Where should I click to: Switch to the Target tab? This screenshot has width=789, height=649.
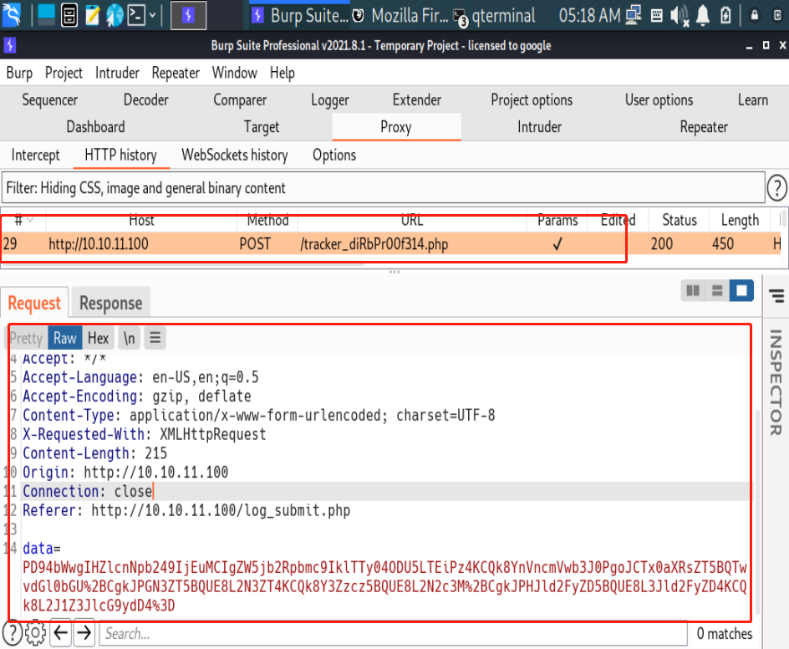262,127
